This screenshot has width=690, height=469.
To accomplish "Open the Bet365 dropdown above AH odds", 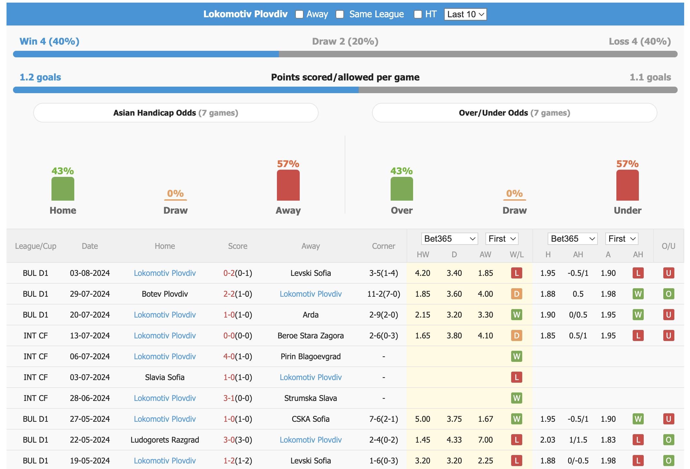I will 572,239.
